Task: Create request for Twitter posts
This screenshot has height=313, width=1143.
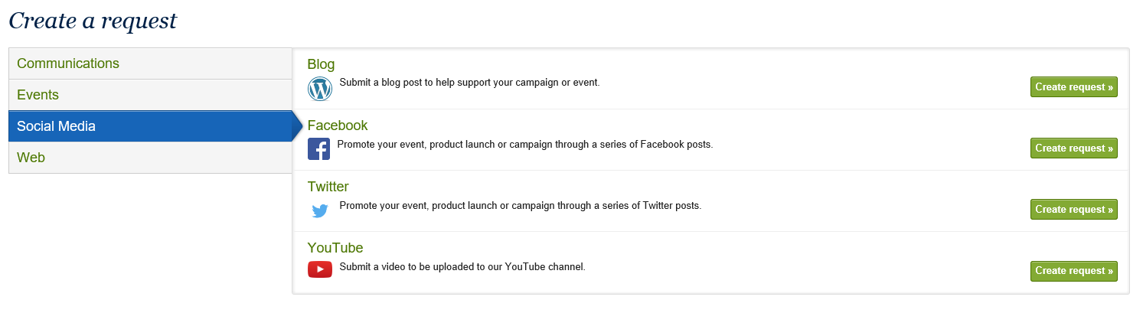Action: click(x=1073, y=210)
